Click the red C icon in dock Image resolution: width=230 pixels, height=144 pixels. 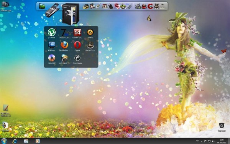150,6
